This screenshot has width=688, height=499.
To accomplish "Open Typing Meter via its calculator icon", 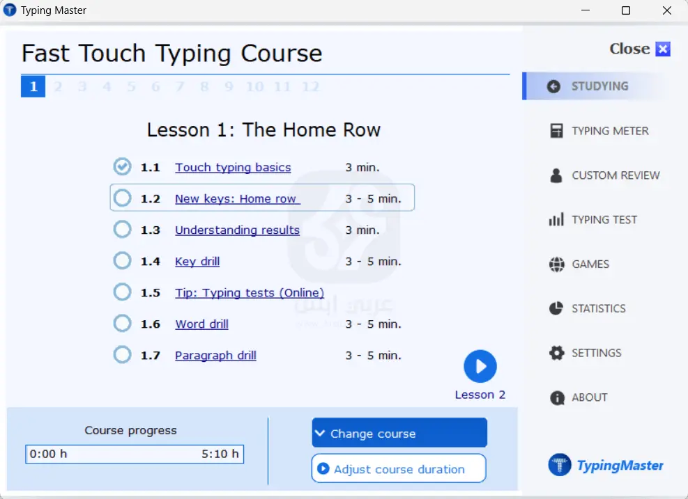I will click(x=556, y=131).
